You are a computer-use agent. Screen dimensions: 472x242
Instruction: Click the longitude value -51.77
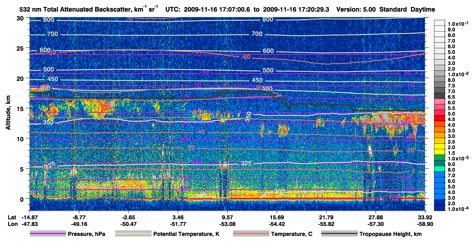[178, 224]
